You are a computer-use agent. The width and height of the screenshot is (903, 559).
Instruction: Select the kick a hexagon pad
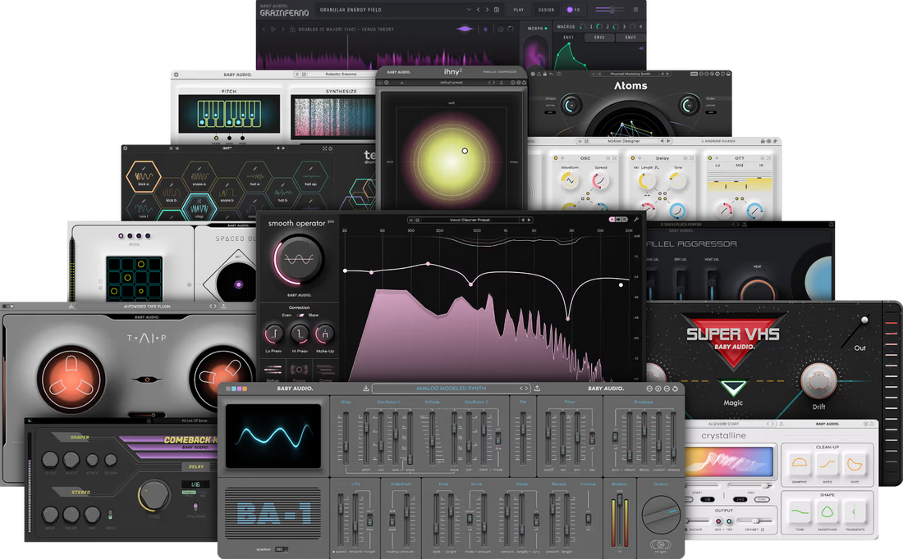click(x=143, y=176)
